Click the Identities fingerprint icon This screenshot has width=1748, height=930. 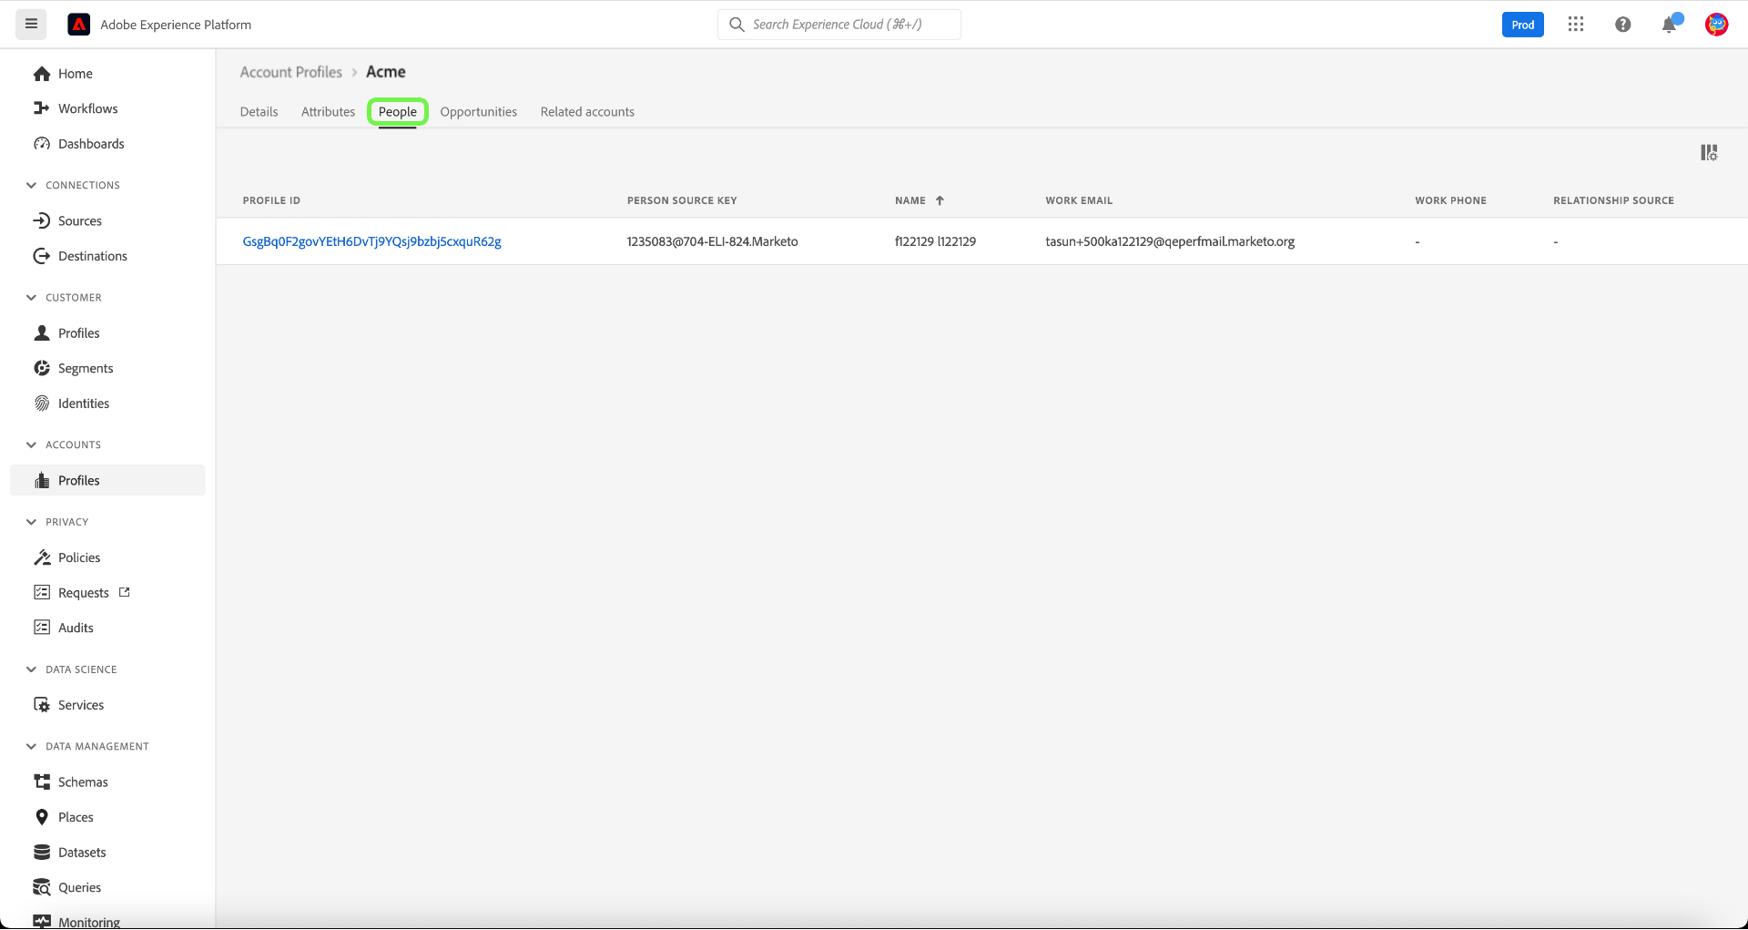[x=42, y=404]
